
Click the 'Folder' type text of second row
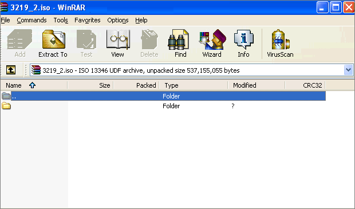(x=171, y=106)
